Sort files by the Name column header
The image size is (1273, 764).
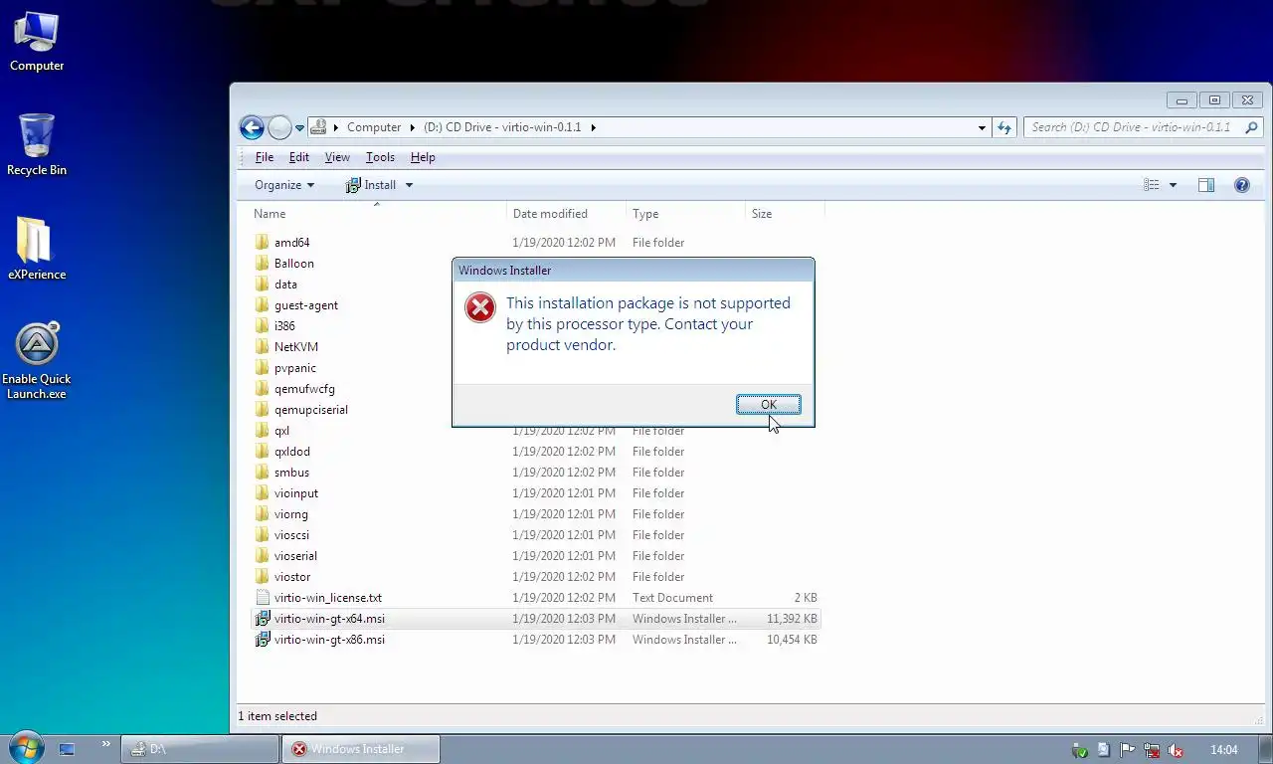coord(270,214)
